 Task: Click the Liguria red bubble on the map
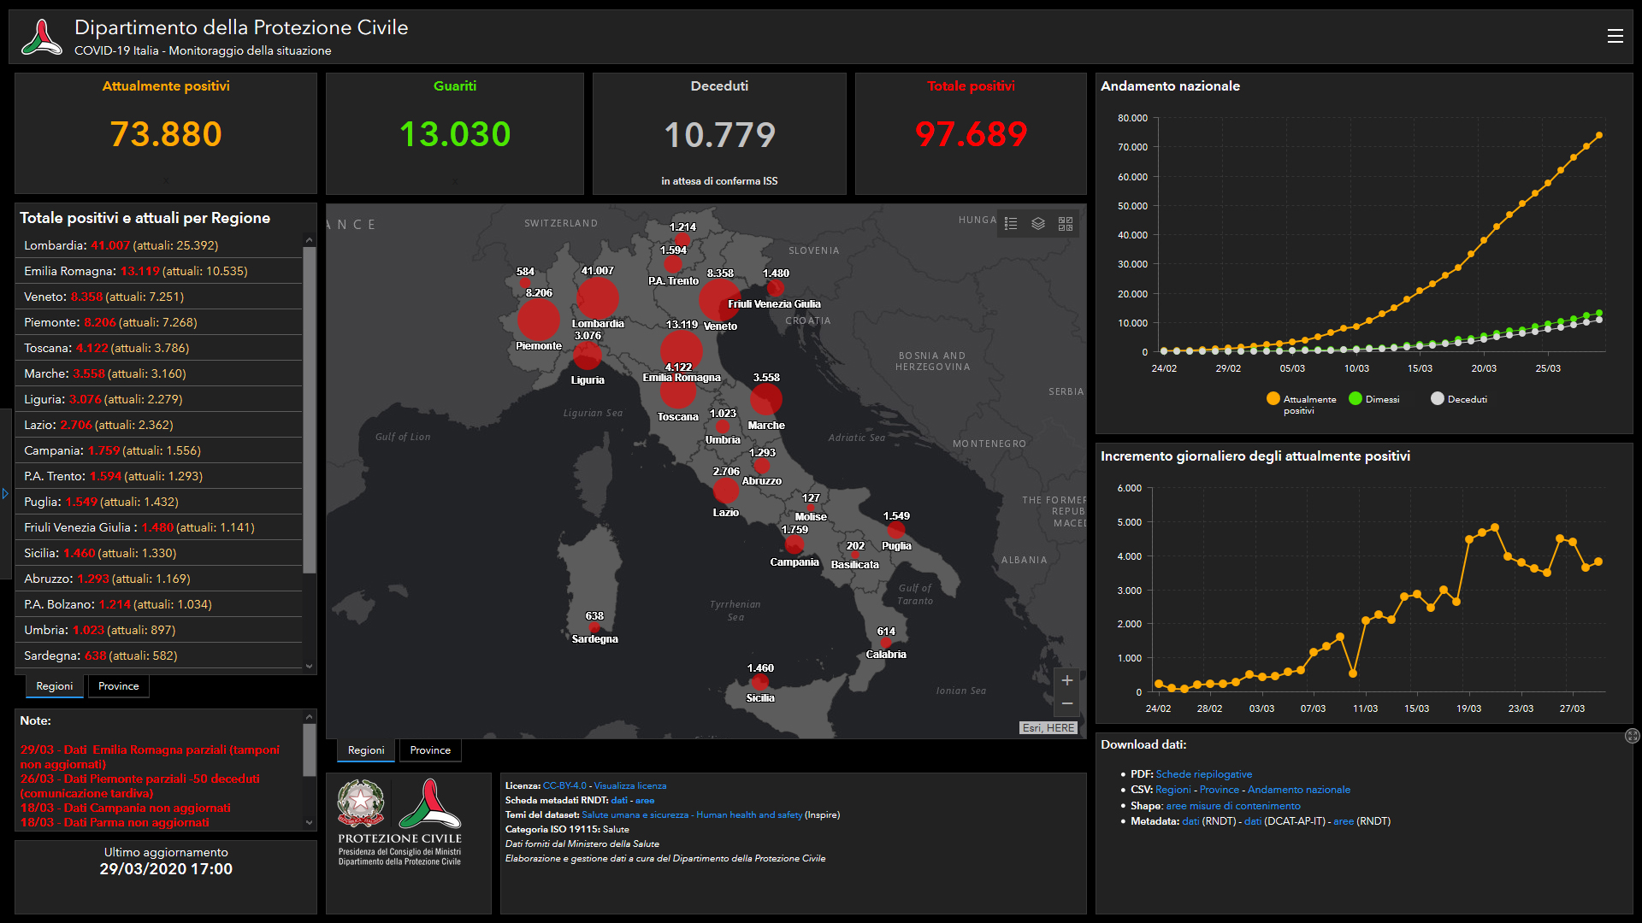(588, 355)
